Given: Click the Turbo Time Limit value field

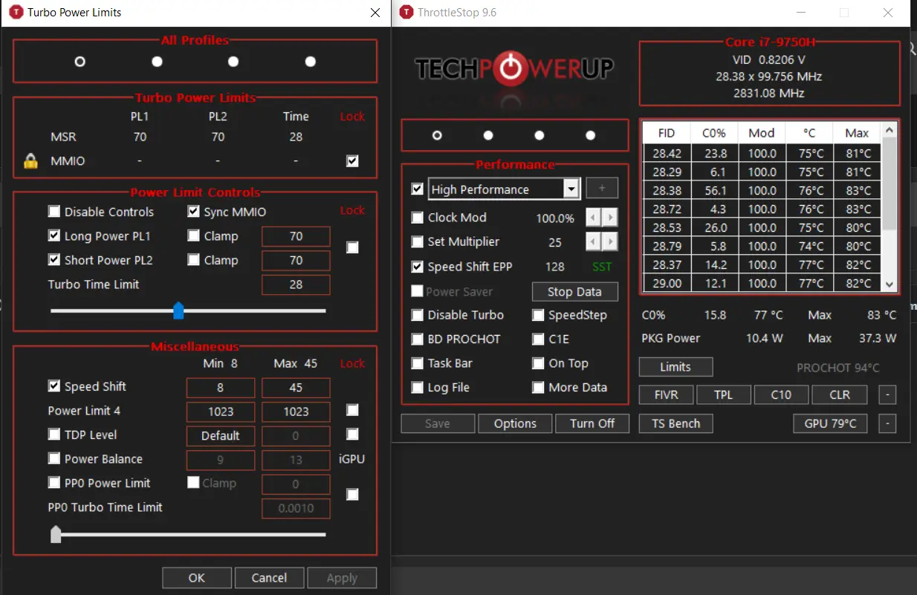Looking at the screenshot, I should click(x=296, y=285).
